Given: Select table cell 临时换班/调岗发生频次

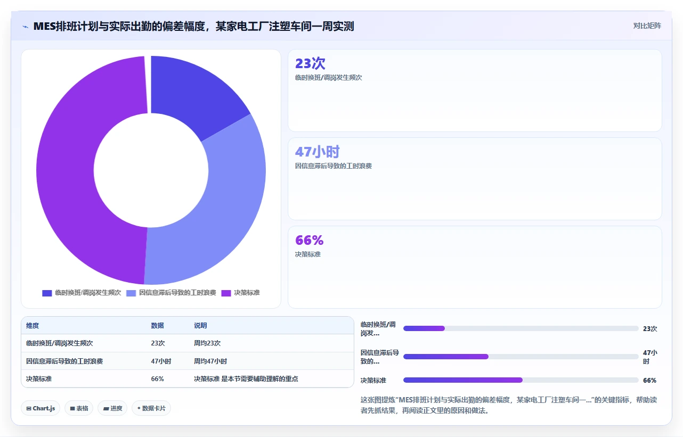Looking at the screenshot, I should pyautogui.click(x=59, y=343).
